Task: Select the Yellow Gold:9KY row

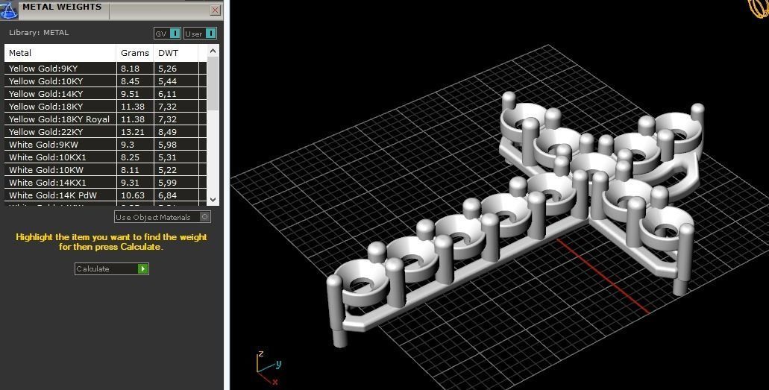Action: (x=105, y=68)
